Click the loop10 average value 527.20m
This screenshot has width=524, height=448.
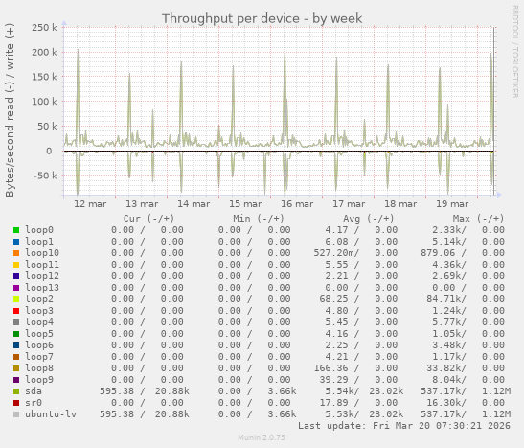click(333, 253)
